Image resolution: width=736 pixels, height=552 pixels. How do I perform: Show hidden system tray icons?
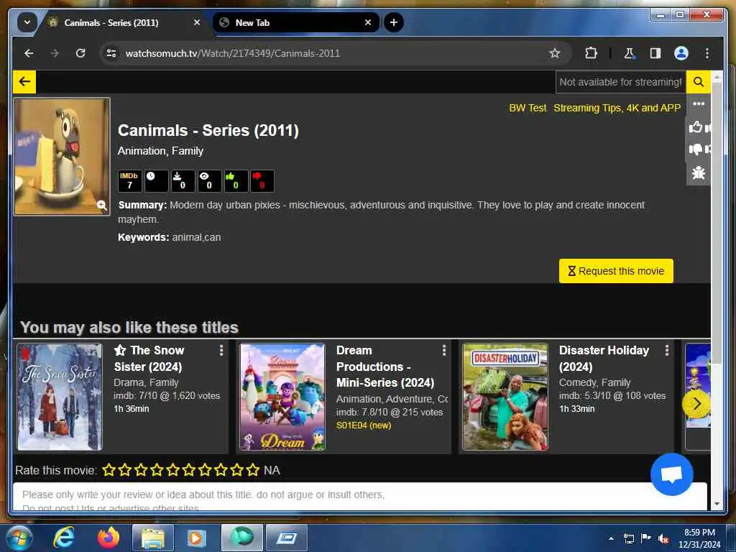pos(611,538)
